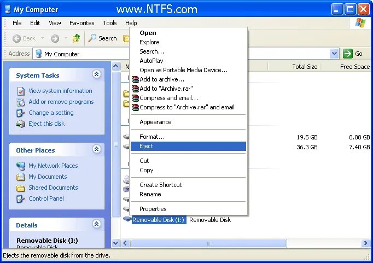Click Change a setting link
Image resolution: width=373 pixels, height=263 pixels.
pos(51,113)
